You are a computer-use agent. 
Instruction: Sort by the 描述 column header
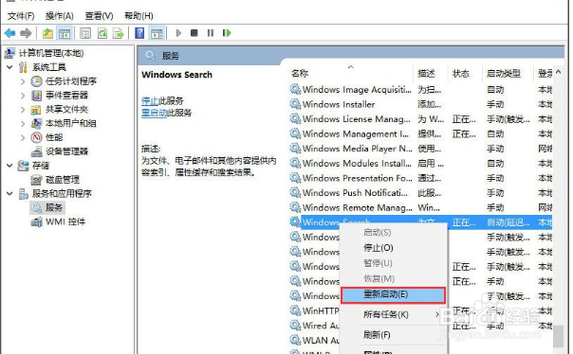[x=426, y=74]
